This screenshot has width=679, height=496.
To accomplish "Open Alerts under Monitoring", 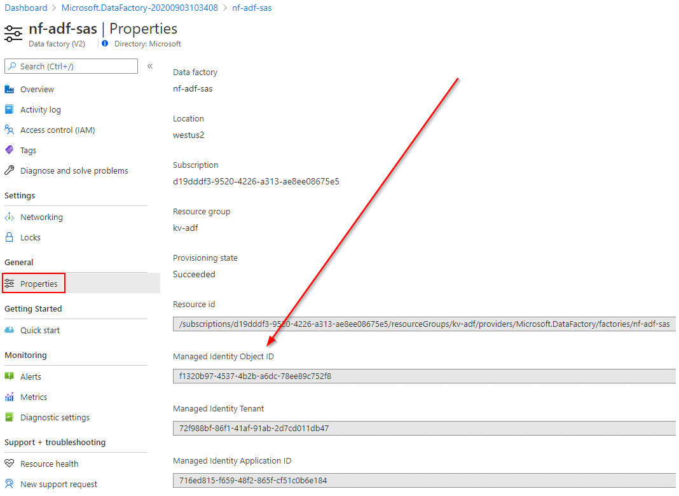I will [31, 377].
